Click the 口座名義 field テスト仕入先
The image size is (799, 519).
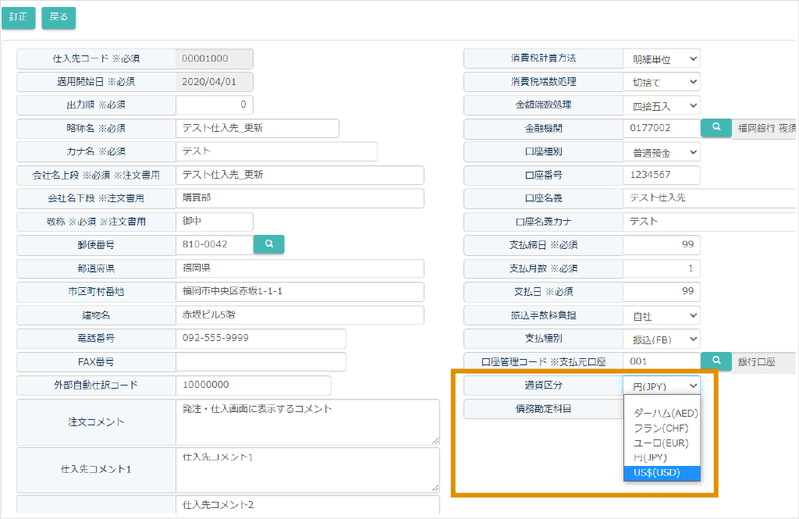(709, 197)
